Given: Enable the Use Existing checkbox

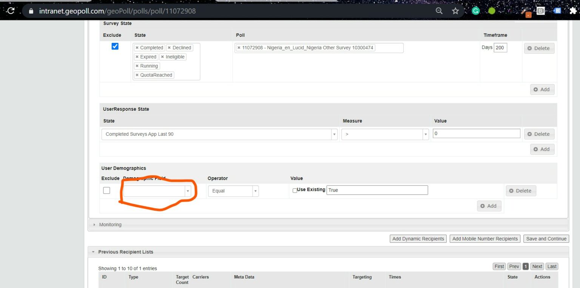Looking at the screenshot, I should coord(295,190).
